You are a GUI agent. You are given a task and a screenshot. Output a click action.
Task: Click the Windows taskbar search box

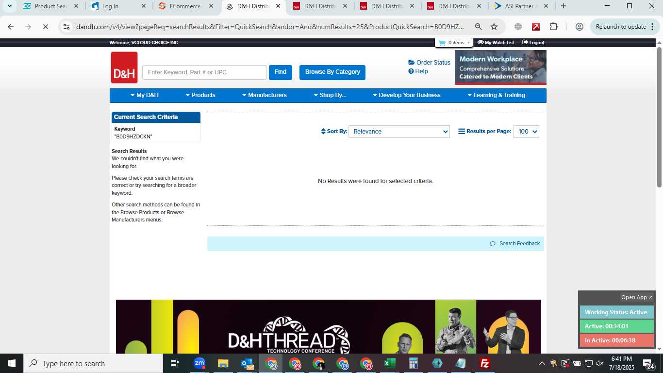(x=93, y=363)
